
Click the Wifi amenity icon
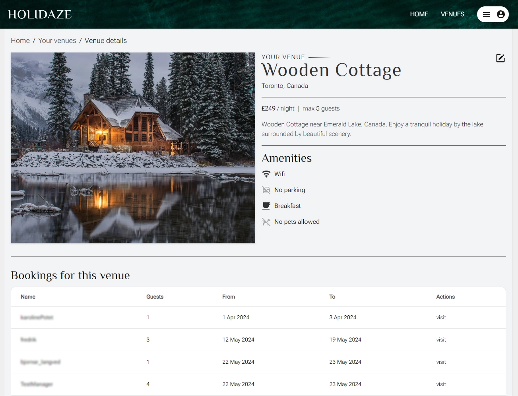(266, 174)
